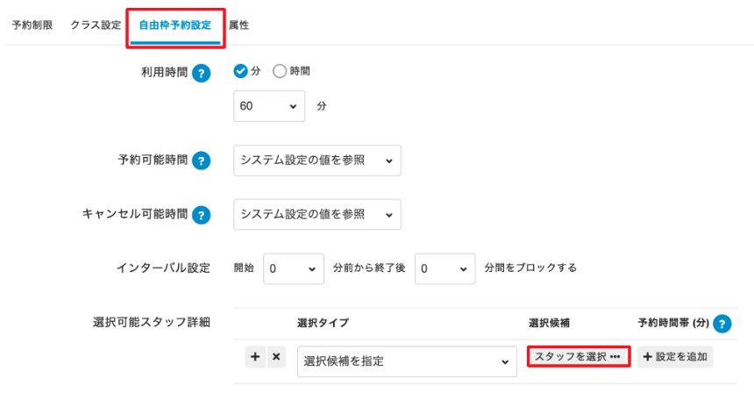Remove the staff row with × icon
Viewport: 754px width, 393px height.
tap(275, 357)
